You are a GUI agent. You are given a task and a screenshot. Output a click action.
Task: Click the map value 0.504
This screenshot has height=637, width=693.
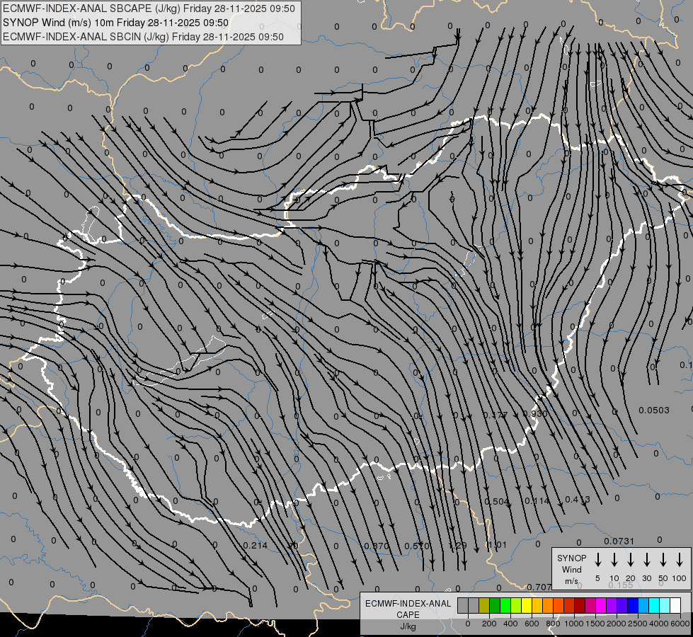pos(497,501)
